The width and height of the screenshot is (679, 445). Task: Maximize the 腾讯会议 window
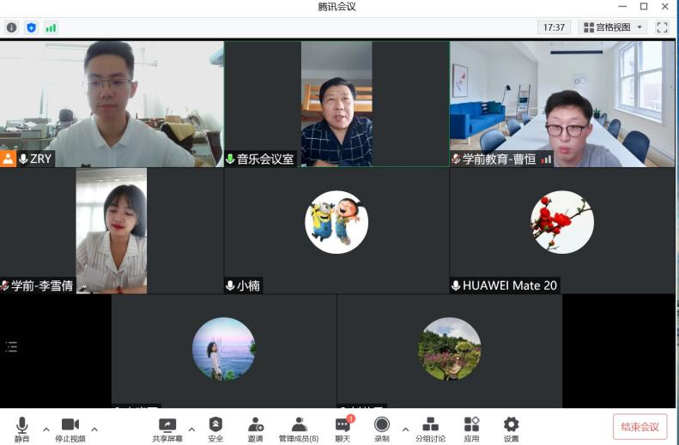[644, 6]
